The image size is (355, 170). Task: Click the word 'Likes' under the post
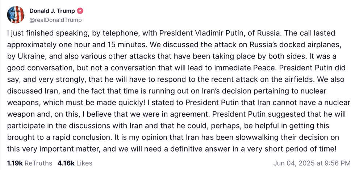[84, 163]
